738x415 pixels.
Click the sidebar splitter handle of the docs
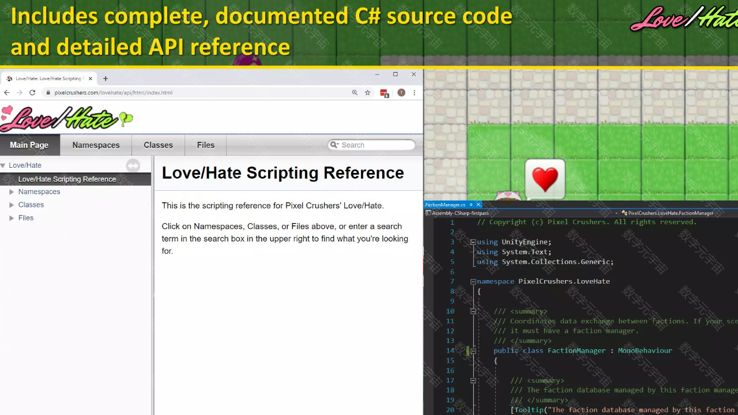point(153,285)
